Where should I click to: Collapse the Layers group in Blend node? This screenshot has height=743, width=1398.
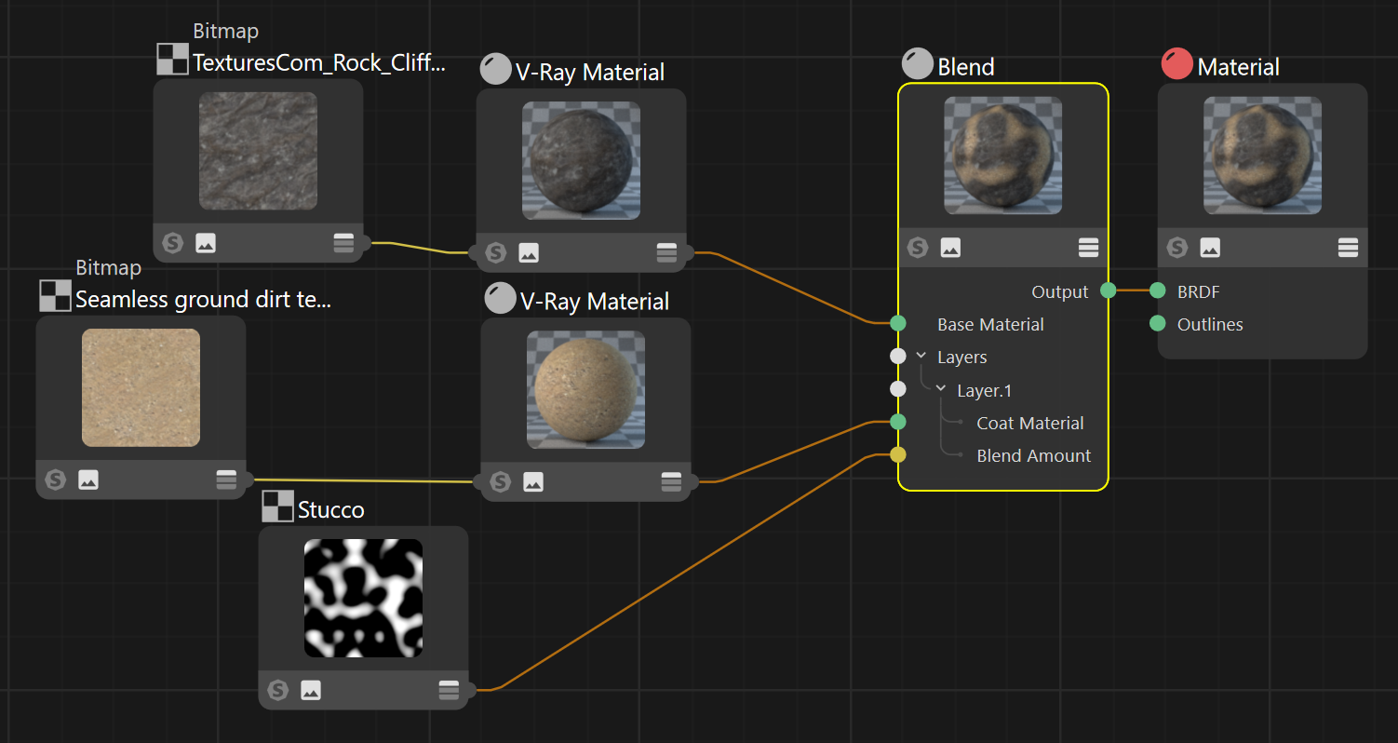tap(921, 356)
